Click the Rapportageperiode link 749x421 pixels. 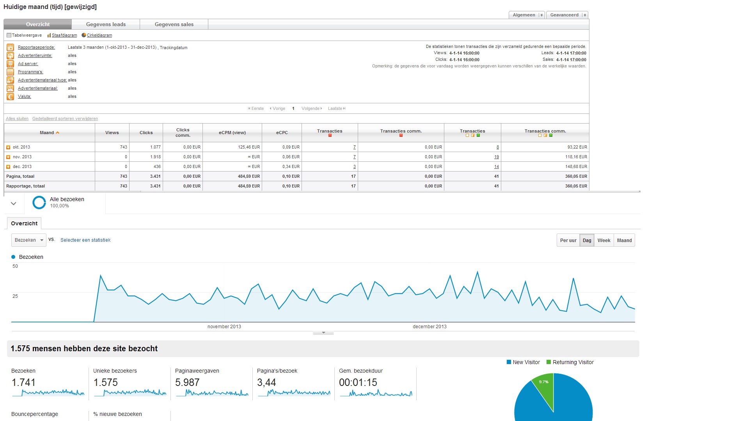pyautogui.click(x=36, y=48)
